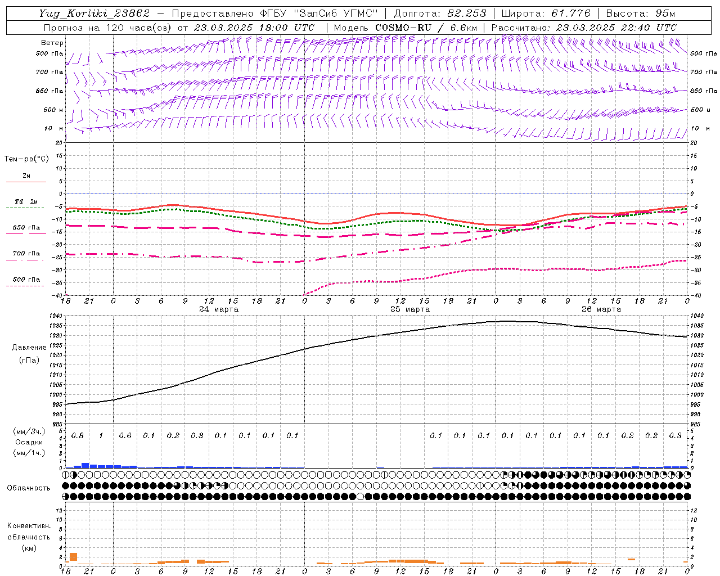Click the "Прогноз на 120 часа(ов)" forecast header

coord(108,28)
